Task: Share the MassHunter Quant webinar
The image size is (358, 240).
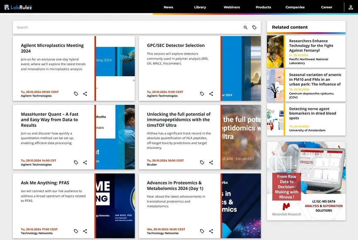Action: click(x=85, y=162)
